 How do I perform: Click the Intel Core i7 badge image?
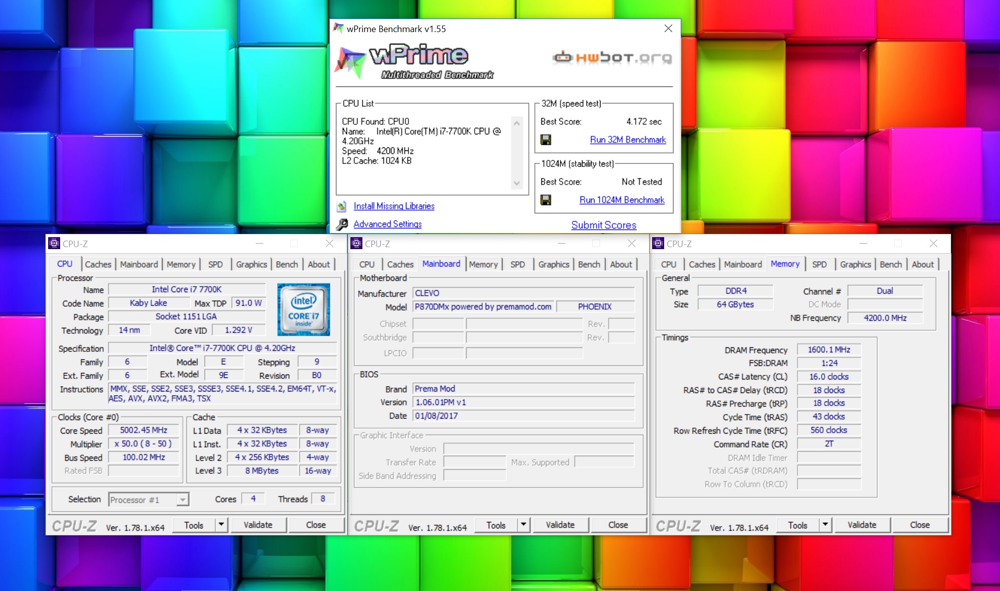point(304,309)
